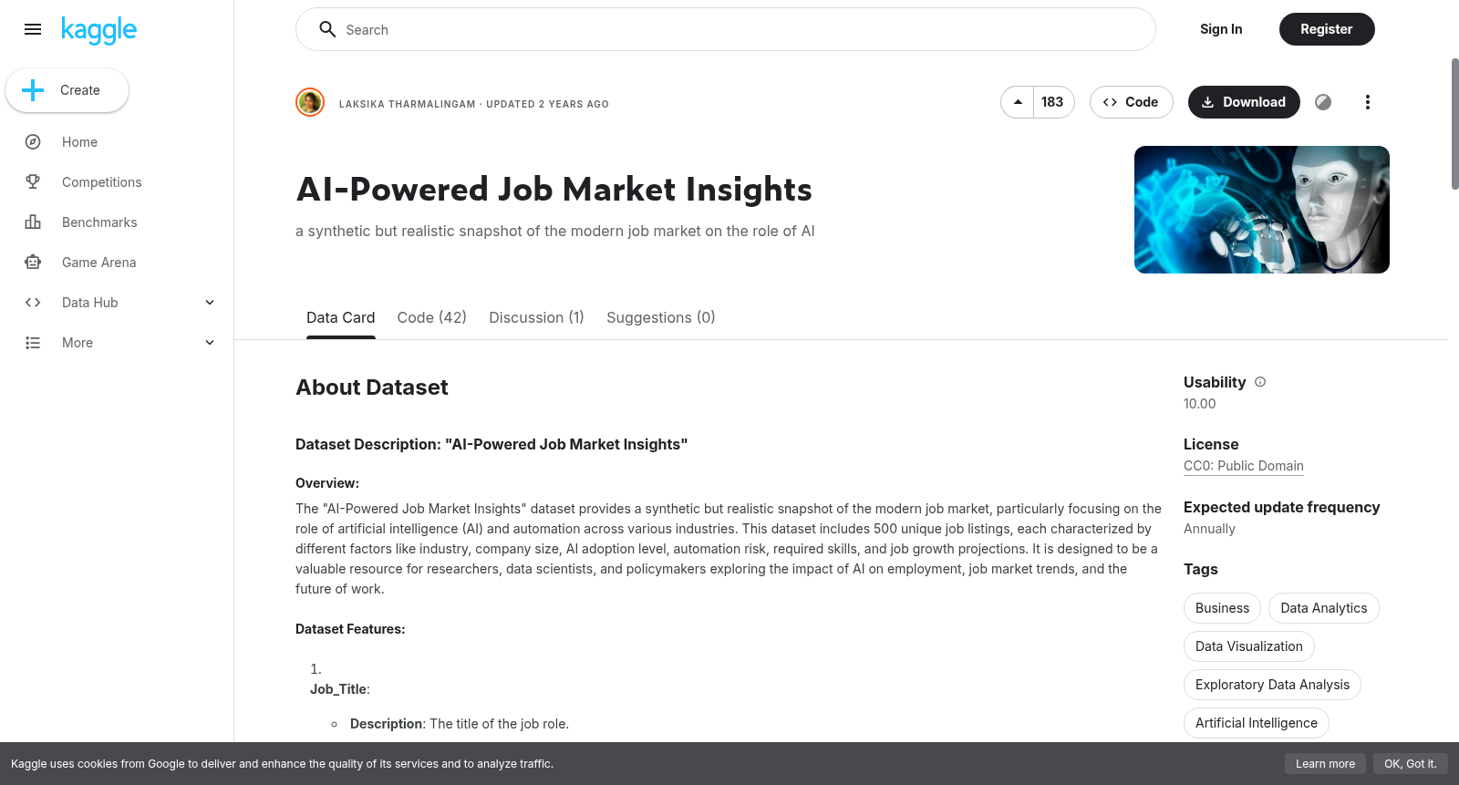This screenshot has height=785, width=1459.
Task: Upvote the dataset with the arrow
Action: tap(1018, 102)
